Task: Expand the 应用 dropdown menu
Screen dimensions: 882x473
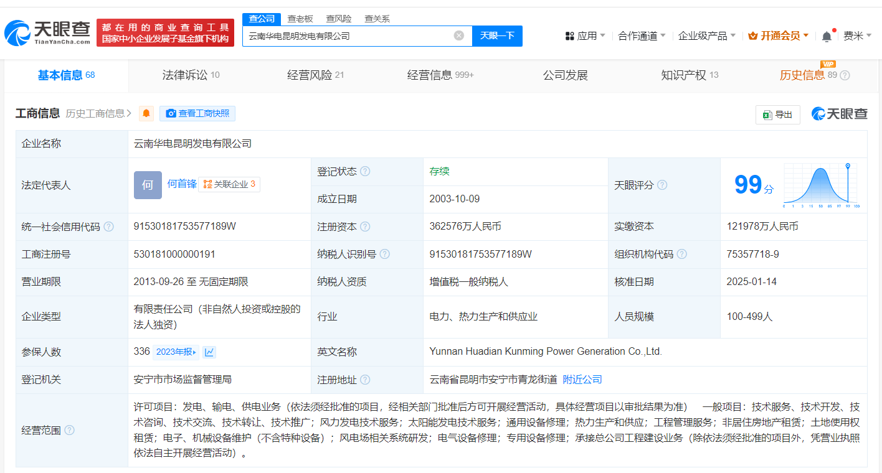Action: pos(585,36)
